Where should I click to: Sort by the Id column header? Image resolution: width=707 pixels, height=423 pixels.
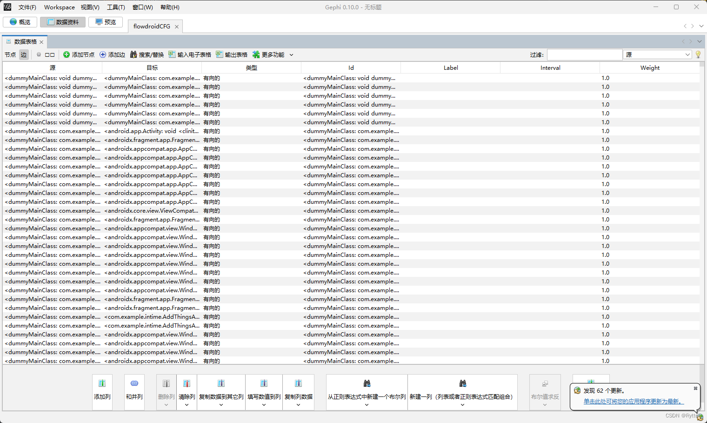point(351,68)
